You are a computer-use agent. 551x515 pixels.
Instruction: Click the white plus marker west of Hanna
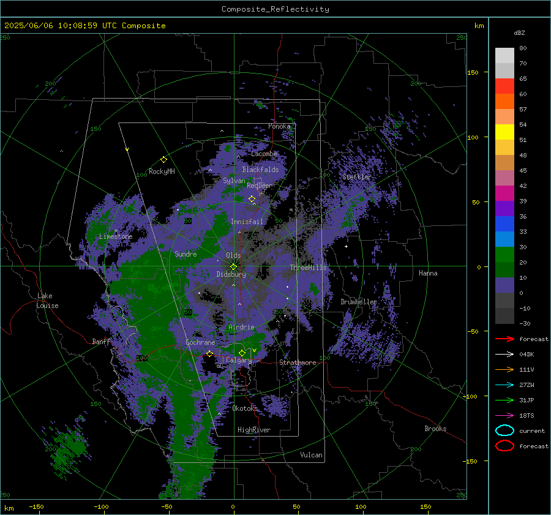click(346, 246)
